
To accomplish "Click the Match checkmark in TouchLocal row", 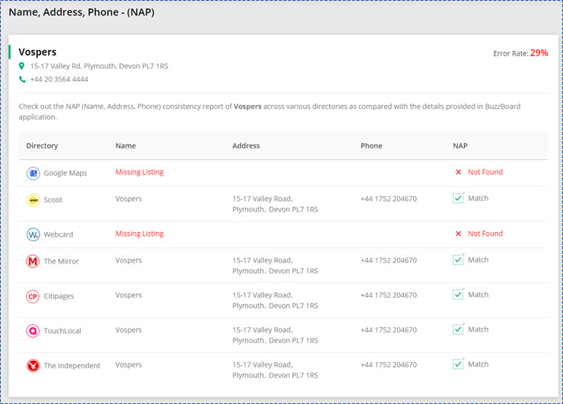I will 458,329.
